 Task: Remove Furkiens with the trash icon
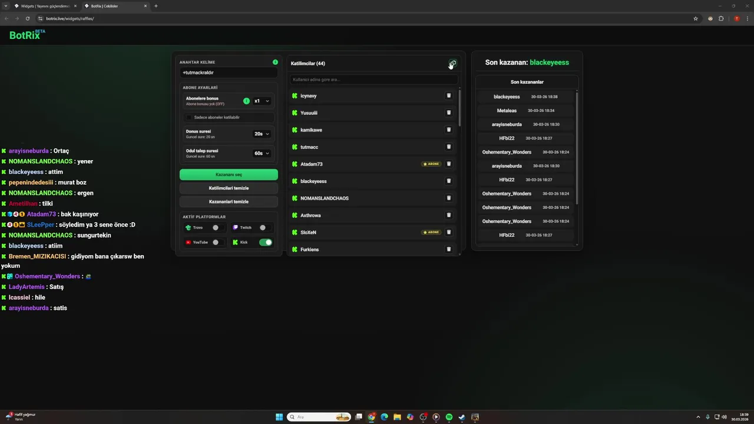click(448, 249)
